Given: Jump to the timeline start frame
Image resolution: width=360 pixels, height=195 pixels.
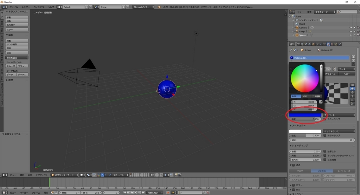Looking at the screenshot, I should click(x=124, y=193).
